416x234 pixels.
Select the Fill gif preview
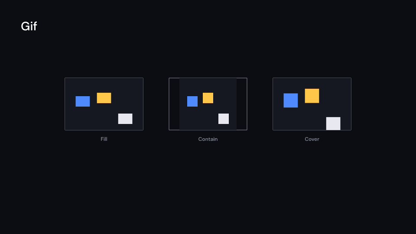pos(104,104)
